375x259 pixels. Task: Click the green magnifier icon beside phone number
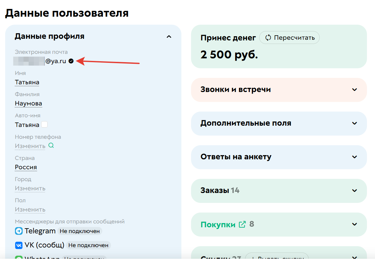pyautogui.click(x=51, y=146)
